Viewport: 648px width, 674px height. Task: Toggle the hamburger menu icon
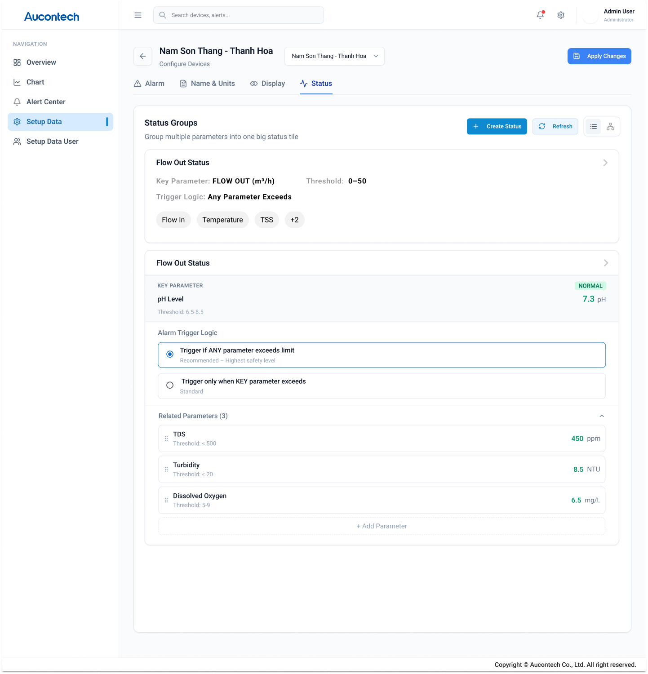(138, 15)
